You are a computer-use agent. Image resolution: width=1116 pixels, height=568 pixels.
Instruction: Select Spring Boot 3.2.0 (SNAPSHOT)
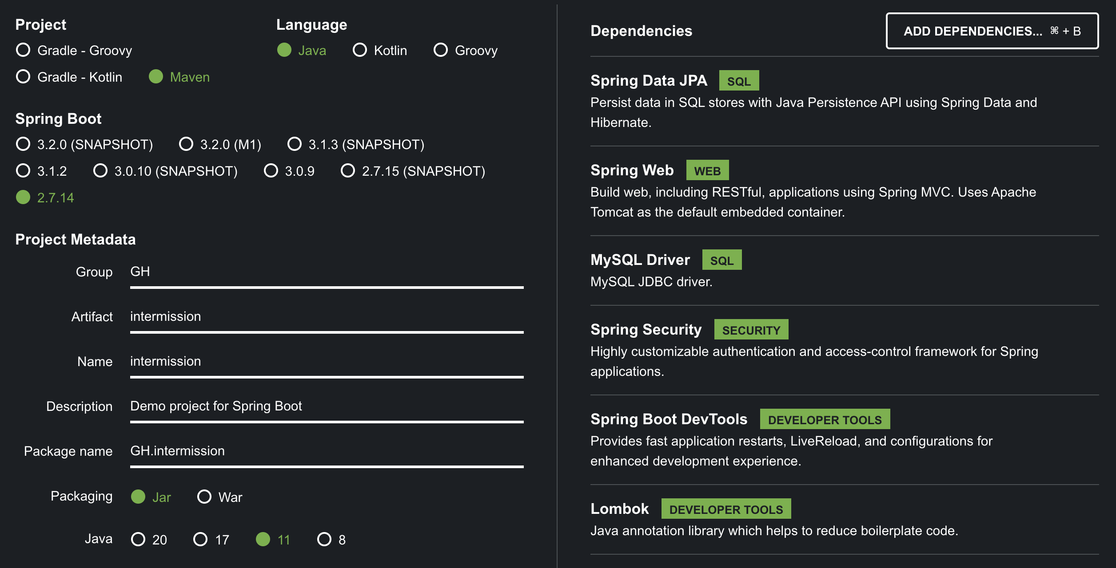pos(23,144)
